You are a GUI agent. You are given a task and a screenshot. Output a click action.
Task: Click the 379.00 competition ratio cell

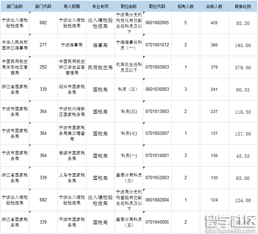click(243, 67)
